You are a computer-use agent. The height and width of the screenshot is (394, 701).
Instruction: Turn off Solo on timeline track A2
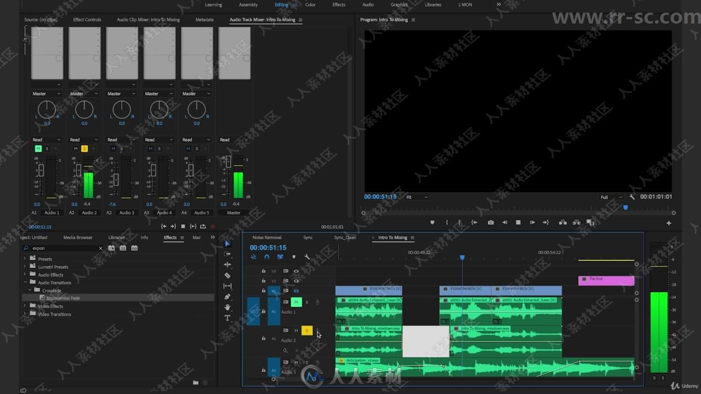coord(307,331)
